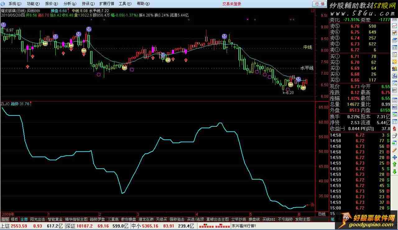This screenshot has width=398, height=230.
Task: Click the yellow envelope icon in right toolbar
Action: point(394,62)
